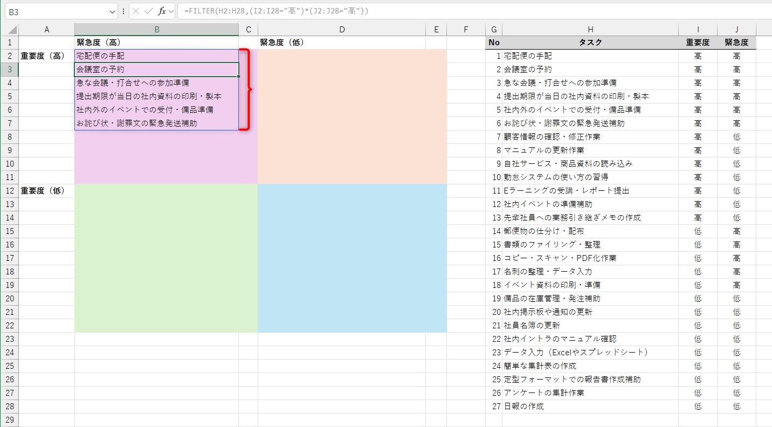This screenshot has width=772, height=427.
Task: Select アンケートの集計作業 task cell
Action: 590,393
